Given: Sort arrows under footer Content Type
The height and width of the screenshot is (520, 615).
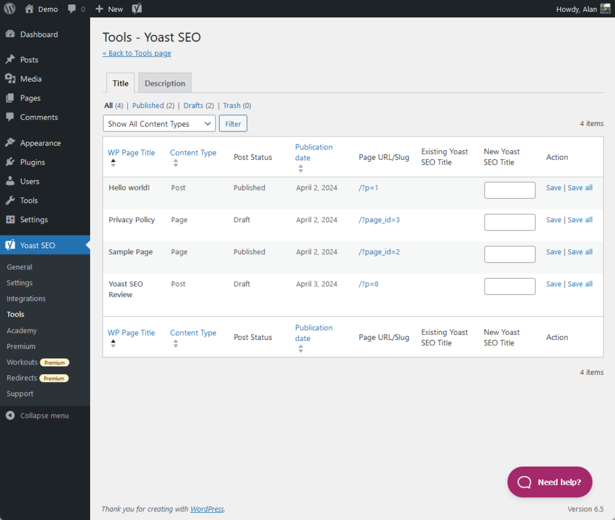Looking at the screenshot, I should (x=176, y=343).
